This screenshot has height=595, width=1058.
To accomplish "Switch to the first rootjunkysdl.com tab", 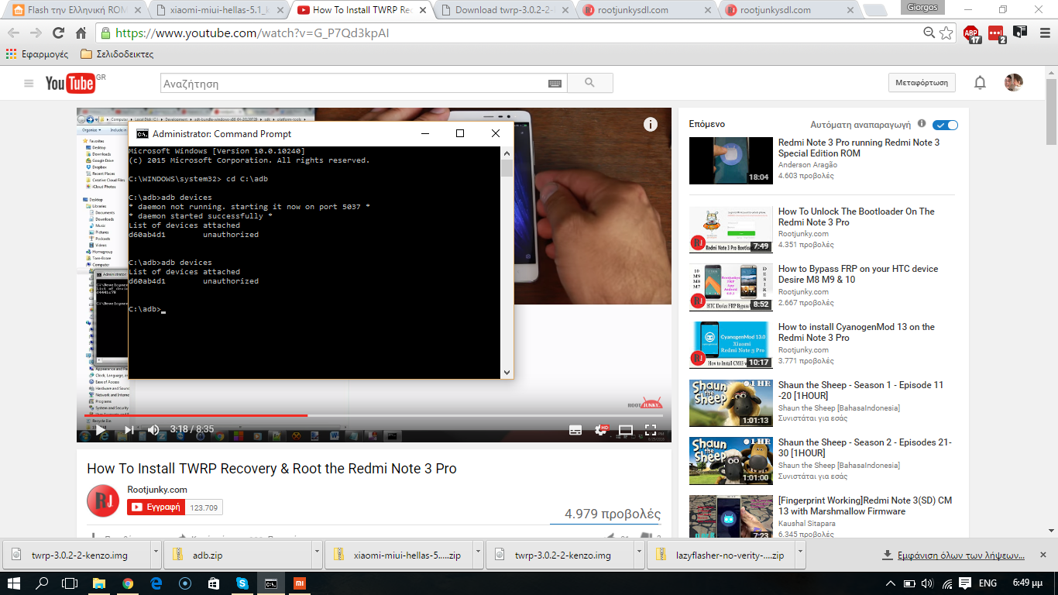I will point(648,11).
